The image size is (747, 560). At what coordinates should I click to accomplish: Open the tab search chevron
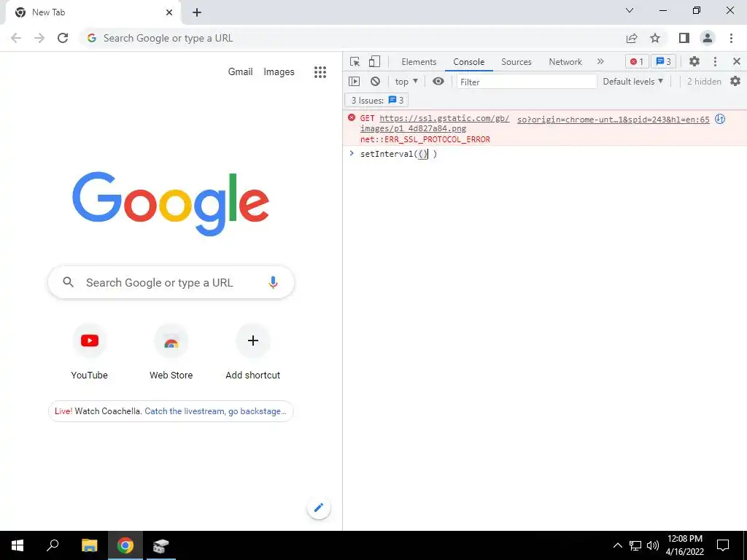tap(630, 10)
